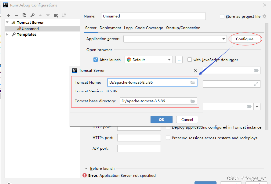This screenshot has height=184, width=271.
Task: Click the red error icon at bottom
Action: click(84, 175)
